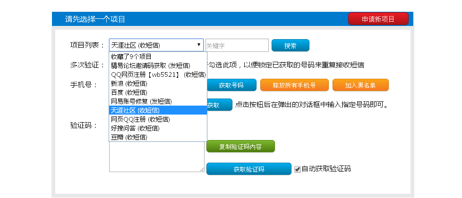This screenshot has height=198, width=462.
Task: Click the blue 获取号码 button
Action: point(231,85)
